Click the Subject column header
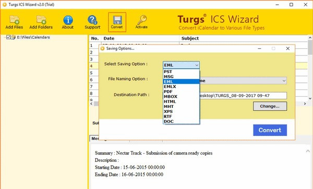 coord(243,39)
